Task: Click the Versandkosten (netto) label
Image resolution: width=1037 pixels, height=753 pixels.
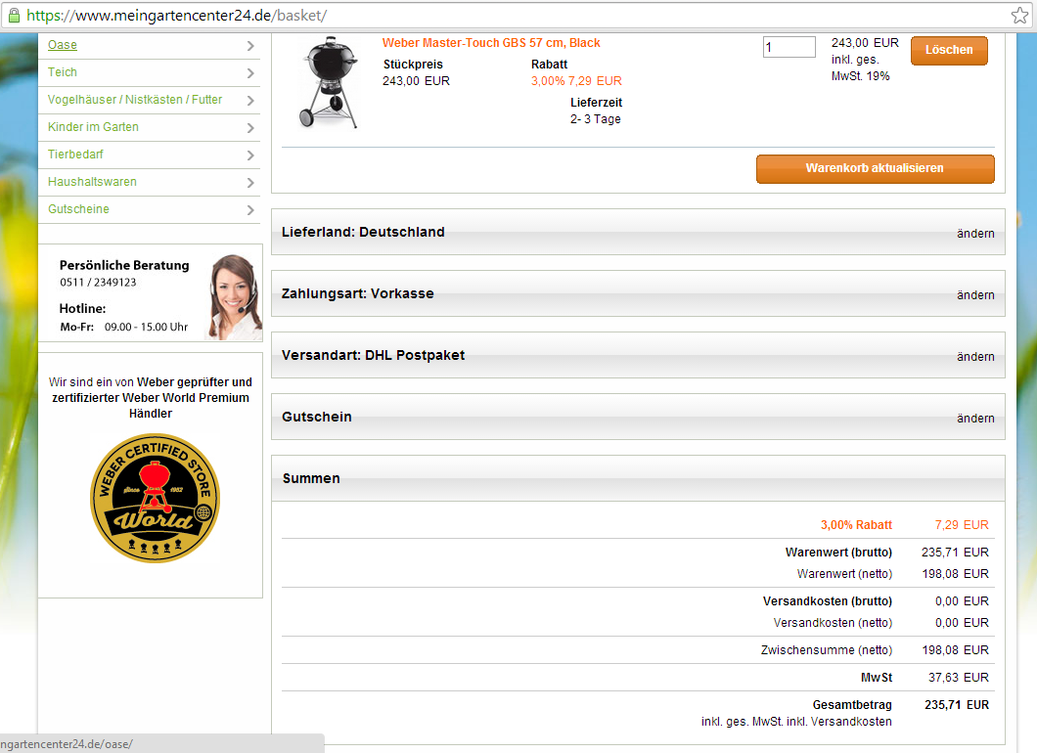Action: 833,623
